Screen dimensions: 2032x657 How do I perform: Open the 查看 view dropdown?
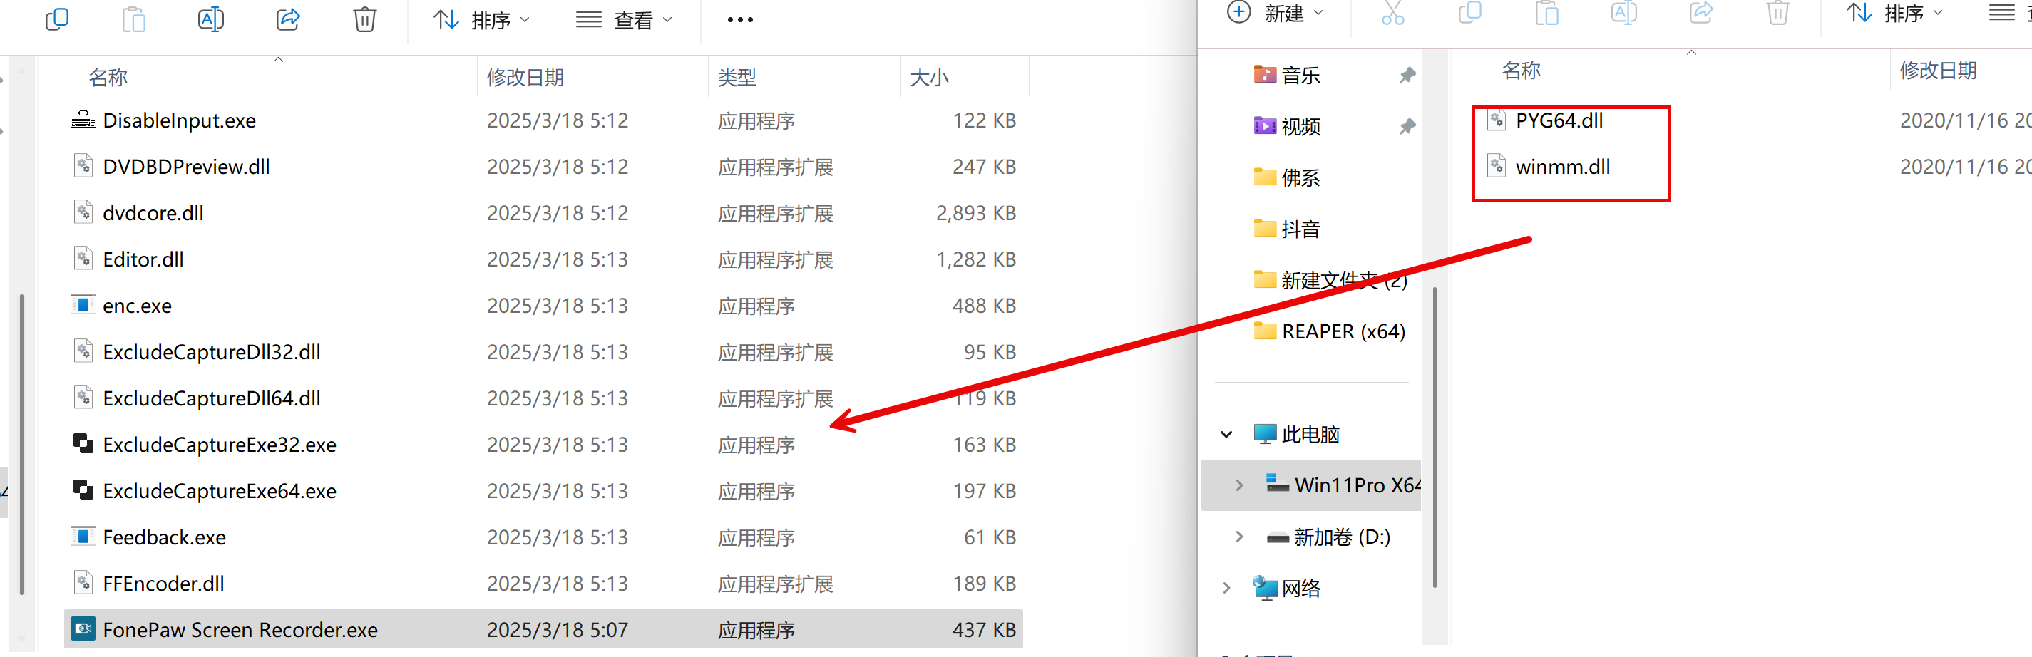[624, 20]
